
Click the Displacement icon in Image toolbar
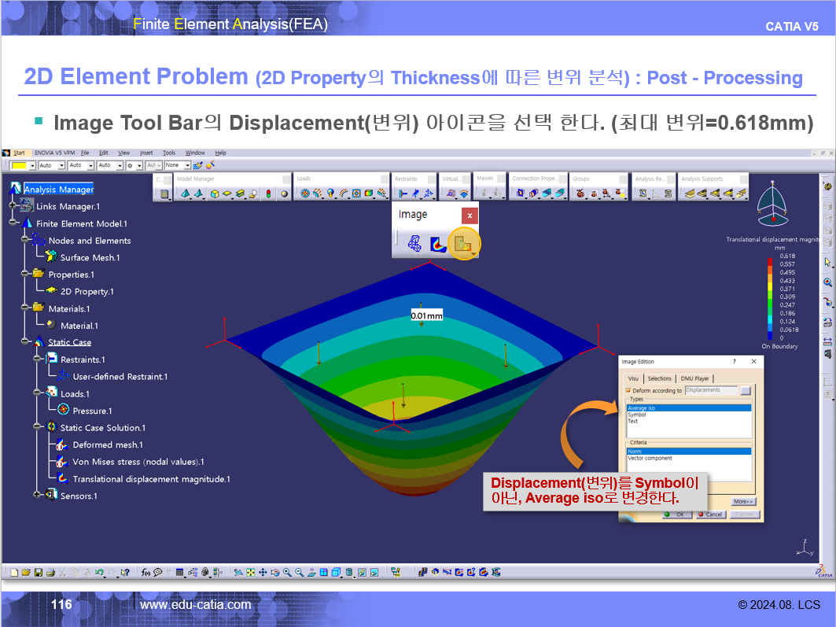coord(463,245)
